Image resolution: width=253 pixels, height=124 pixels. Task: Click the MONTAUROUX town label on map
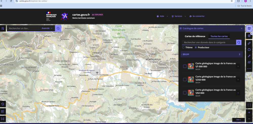(x=153, y=59)
